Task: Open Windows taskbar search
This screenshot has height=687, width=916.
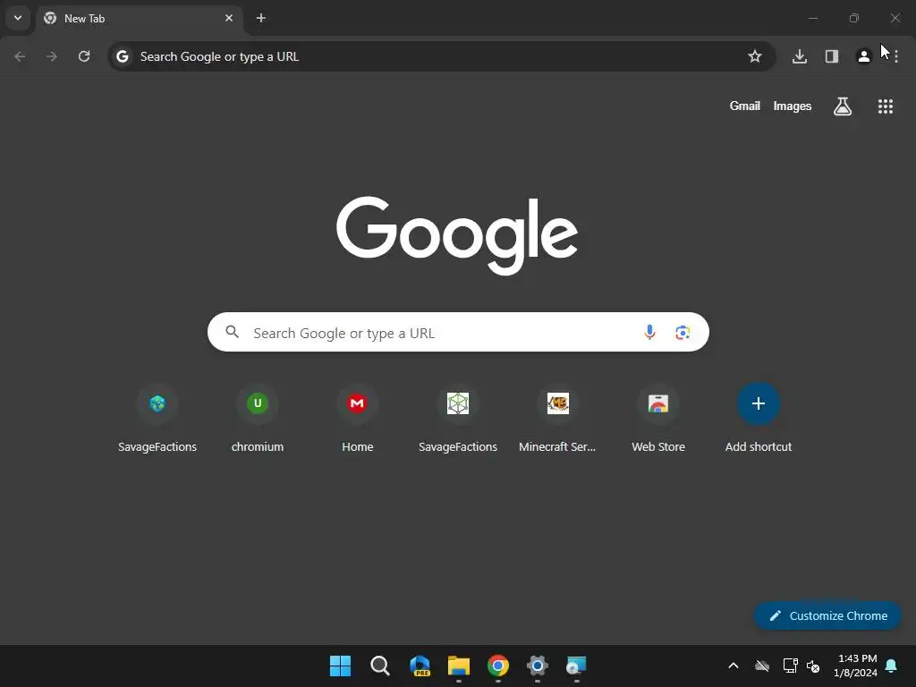Action: (379, 666)
